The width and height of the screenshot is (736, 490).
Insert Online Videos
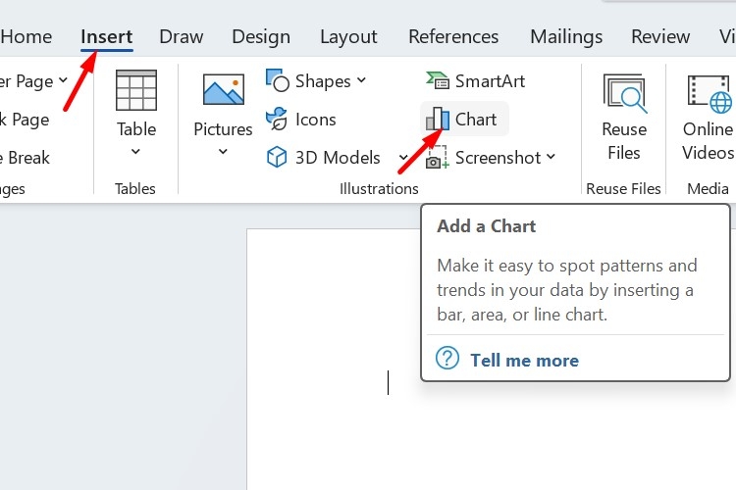click(x=708, y=118)
